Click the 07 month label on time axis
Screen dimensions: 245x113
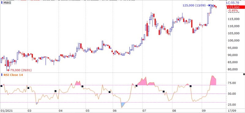[144, 111]
